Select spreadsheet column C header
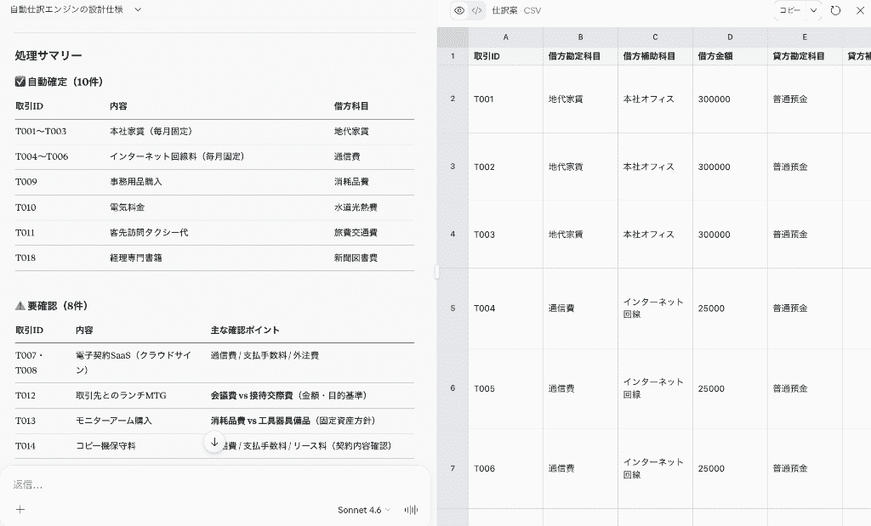The image size is (871, 526). tap(656, 37)
